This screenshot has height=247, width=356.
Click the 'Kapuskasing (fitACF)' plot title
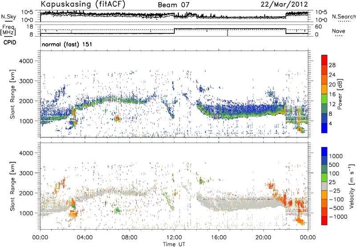click(x=83, y=4)
